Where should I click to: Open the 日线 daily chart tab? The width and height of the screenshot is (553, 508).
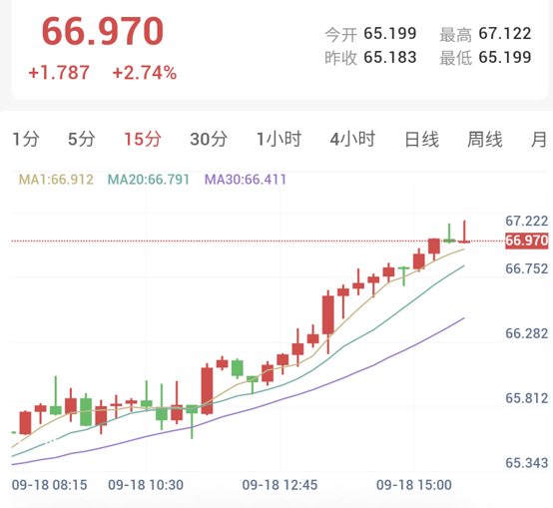coord(422,139)
